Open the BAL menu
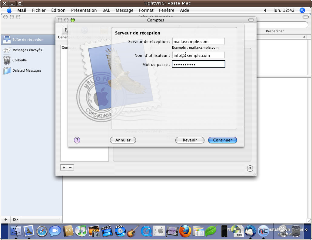The image size is (312, 240). [x=106, y=10]
